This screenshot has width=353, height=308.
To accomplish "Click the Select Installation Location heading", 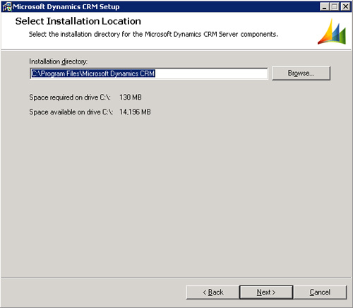I will [78, 21].
